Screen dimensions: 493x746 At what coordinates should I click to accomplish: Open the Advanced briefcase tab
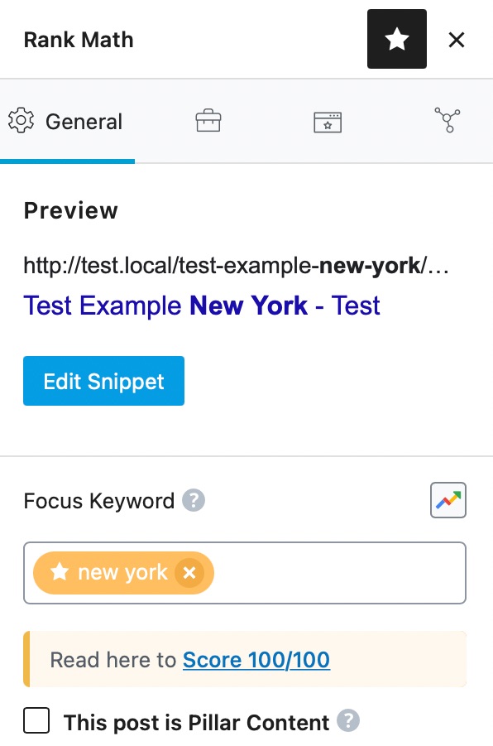click(x=208, y=121)
